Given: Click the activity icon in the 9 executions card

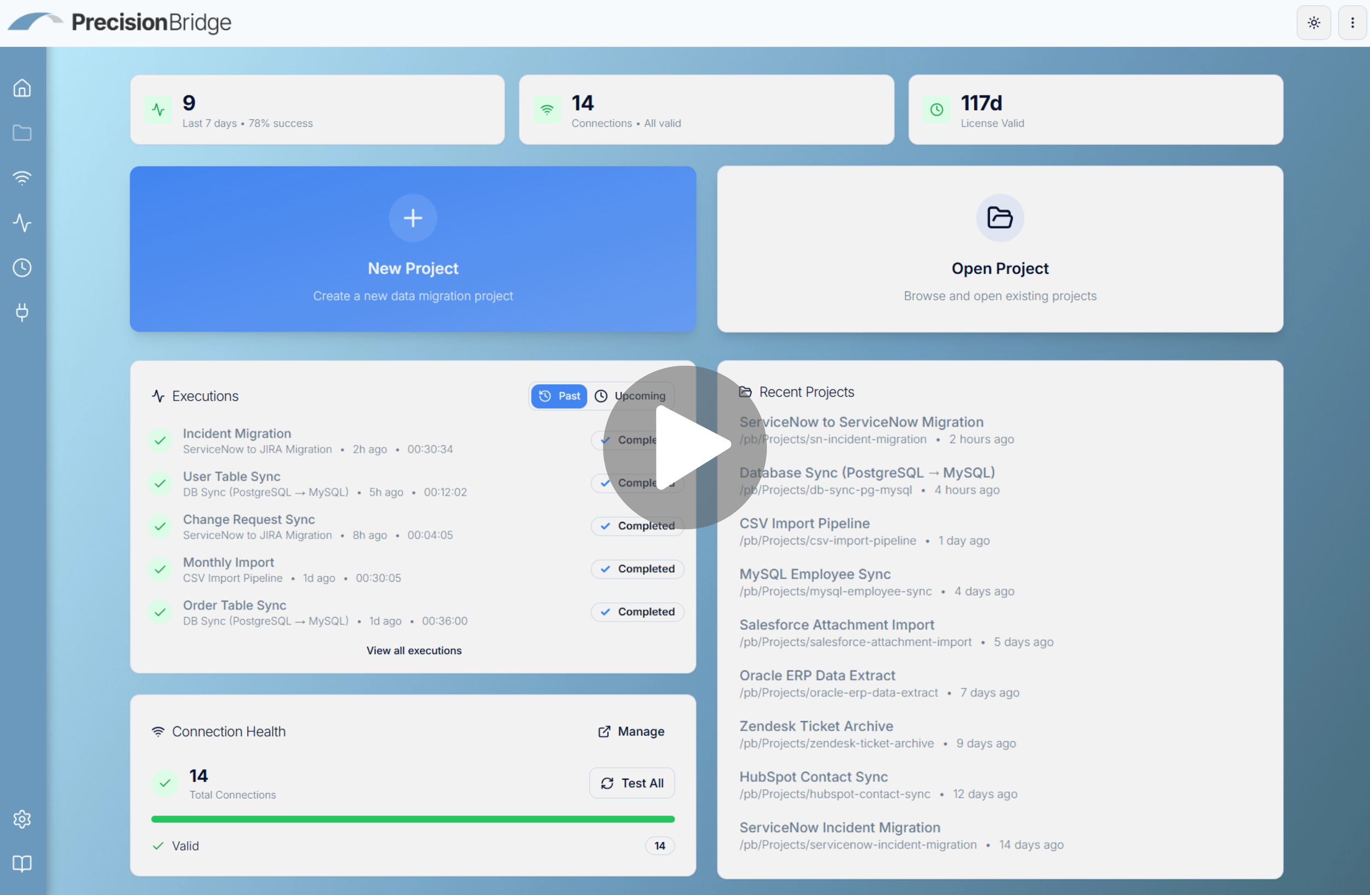Looking at the screenshot, I should click(x=158, y=110).
